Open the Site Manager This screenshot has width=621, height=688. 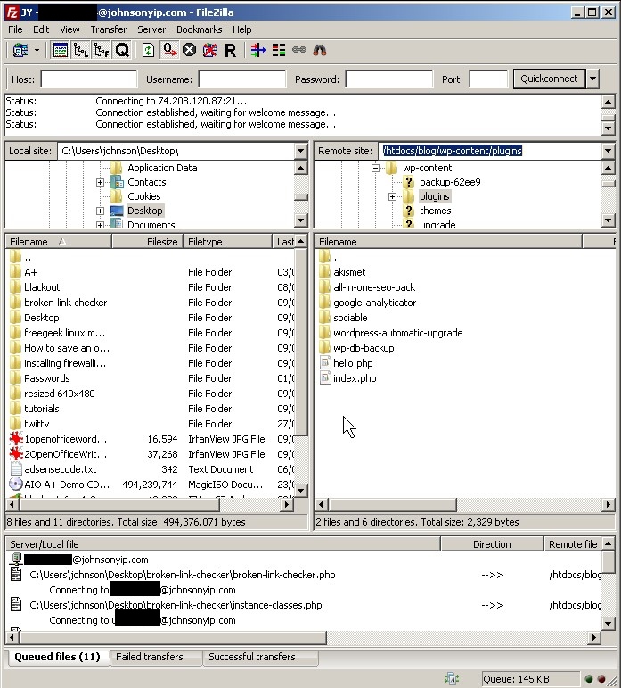[x=20, y=51]
